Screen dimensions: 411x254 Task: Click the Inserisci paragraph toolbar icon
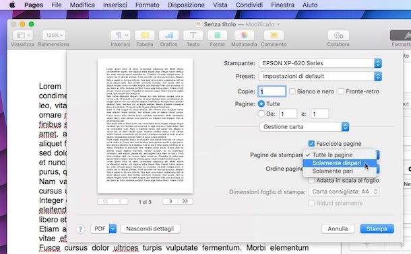pyautogui.click(x=121, y=35)
